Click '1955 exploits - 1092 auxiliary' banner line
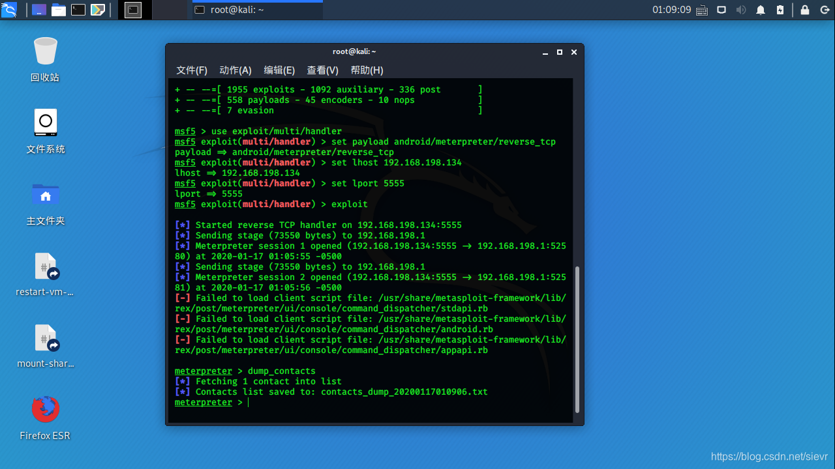The width and height of the screenshot is (835, 469). pyautogui.click(x=329, y=90)
